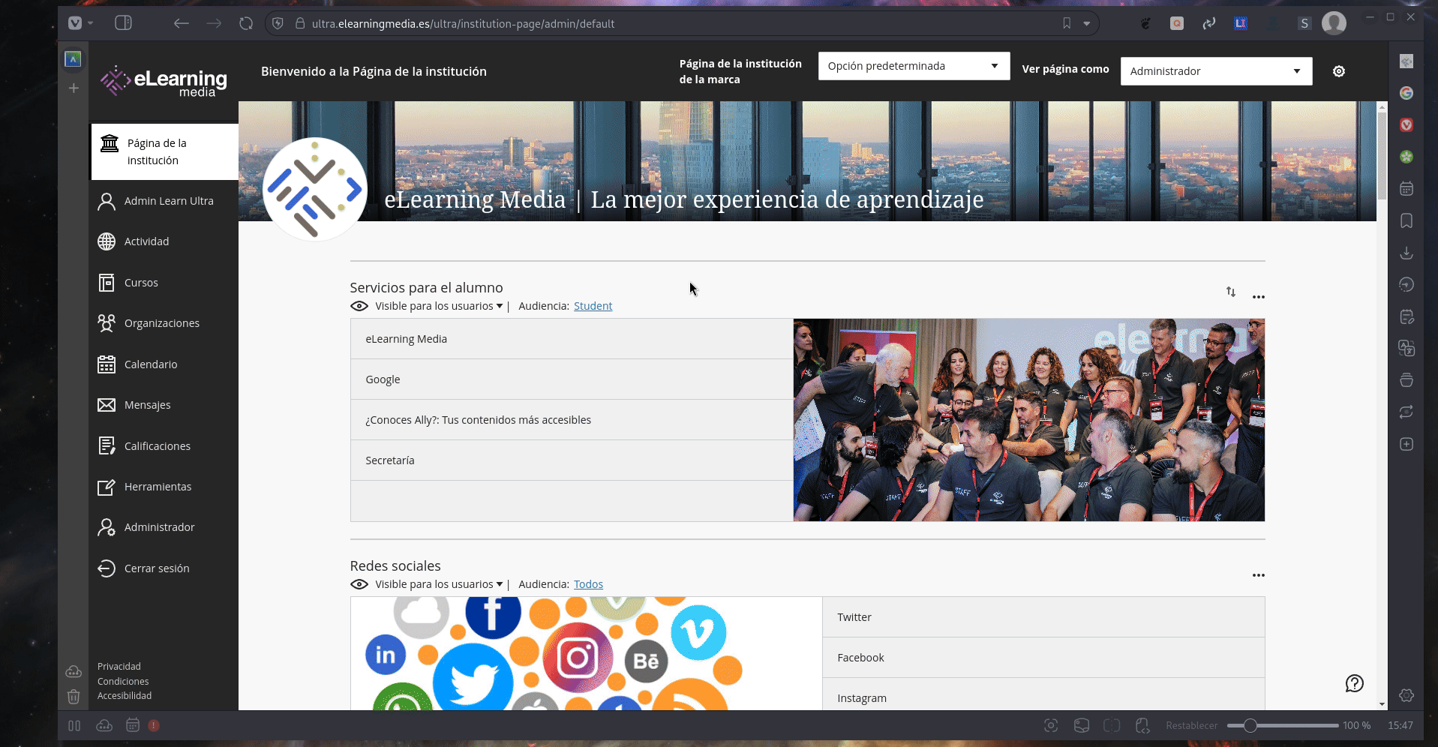Open the calendar panel in the right sidebar
This screenshot has height=747, width=1438.
1406,188
